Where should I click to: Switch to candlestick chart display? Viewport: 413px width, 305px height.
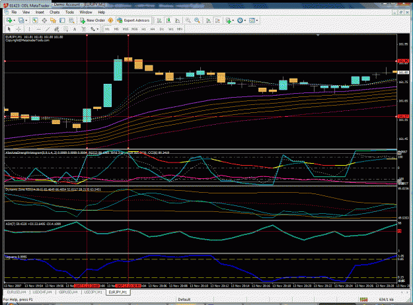pos(169,20)
